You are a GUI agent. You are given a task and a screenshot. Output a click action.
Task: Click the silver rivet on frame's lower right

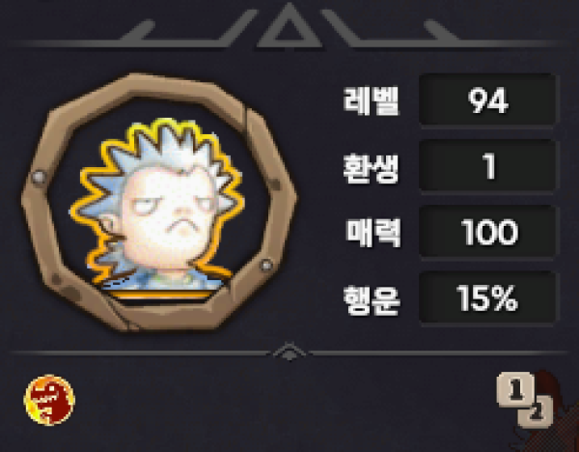(x=266, y=265)
